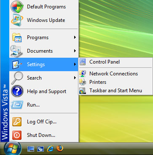Open Printers from Settings submenu
This screenshot has height=155, width=153.
(x=115, y=82)
